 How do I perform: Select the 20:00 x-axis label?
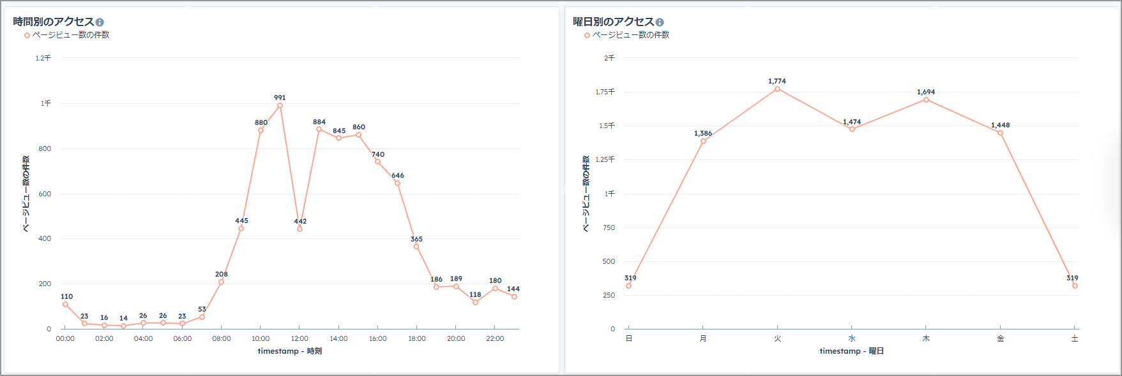[456, 339]
